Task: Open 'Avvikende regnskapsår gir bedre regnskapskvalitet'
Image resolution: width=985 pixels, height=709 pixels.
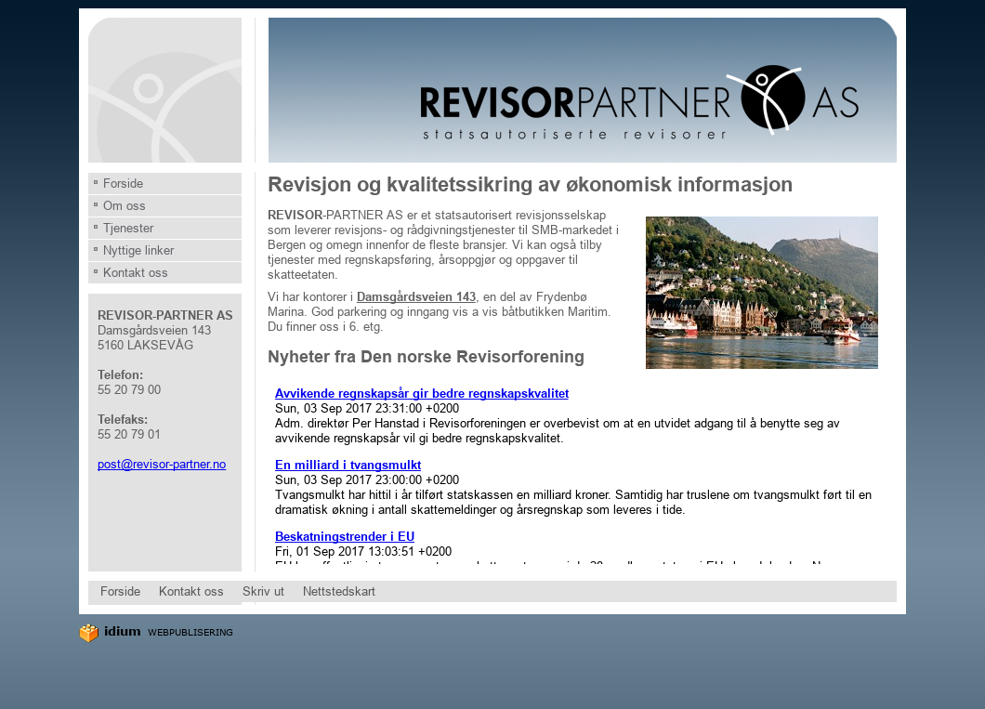Action: (421, 393)
